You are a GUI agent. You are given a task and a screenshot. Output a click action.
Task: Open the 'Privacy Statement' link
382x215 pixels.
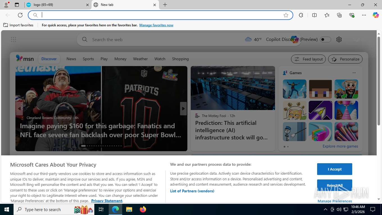click(107, 201)
